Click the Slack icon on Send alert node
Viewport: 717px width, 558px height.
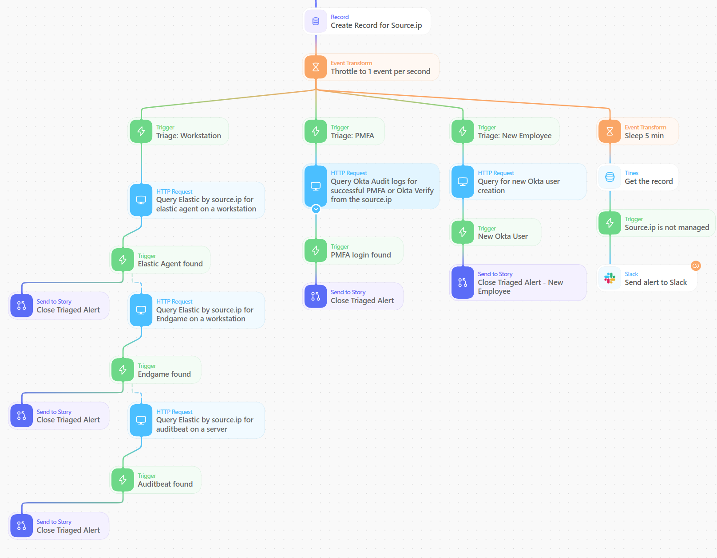point(610,278)
